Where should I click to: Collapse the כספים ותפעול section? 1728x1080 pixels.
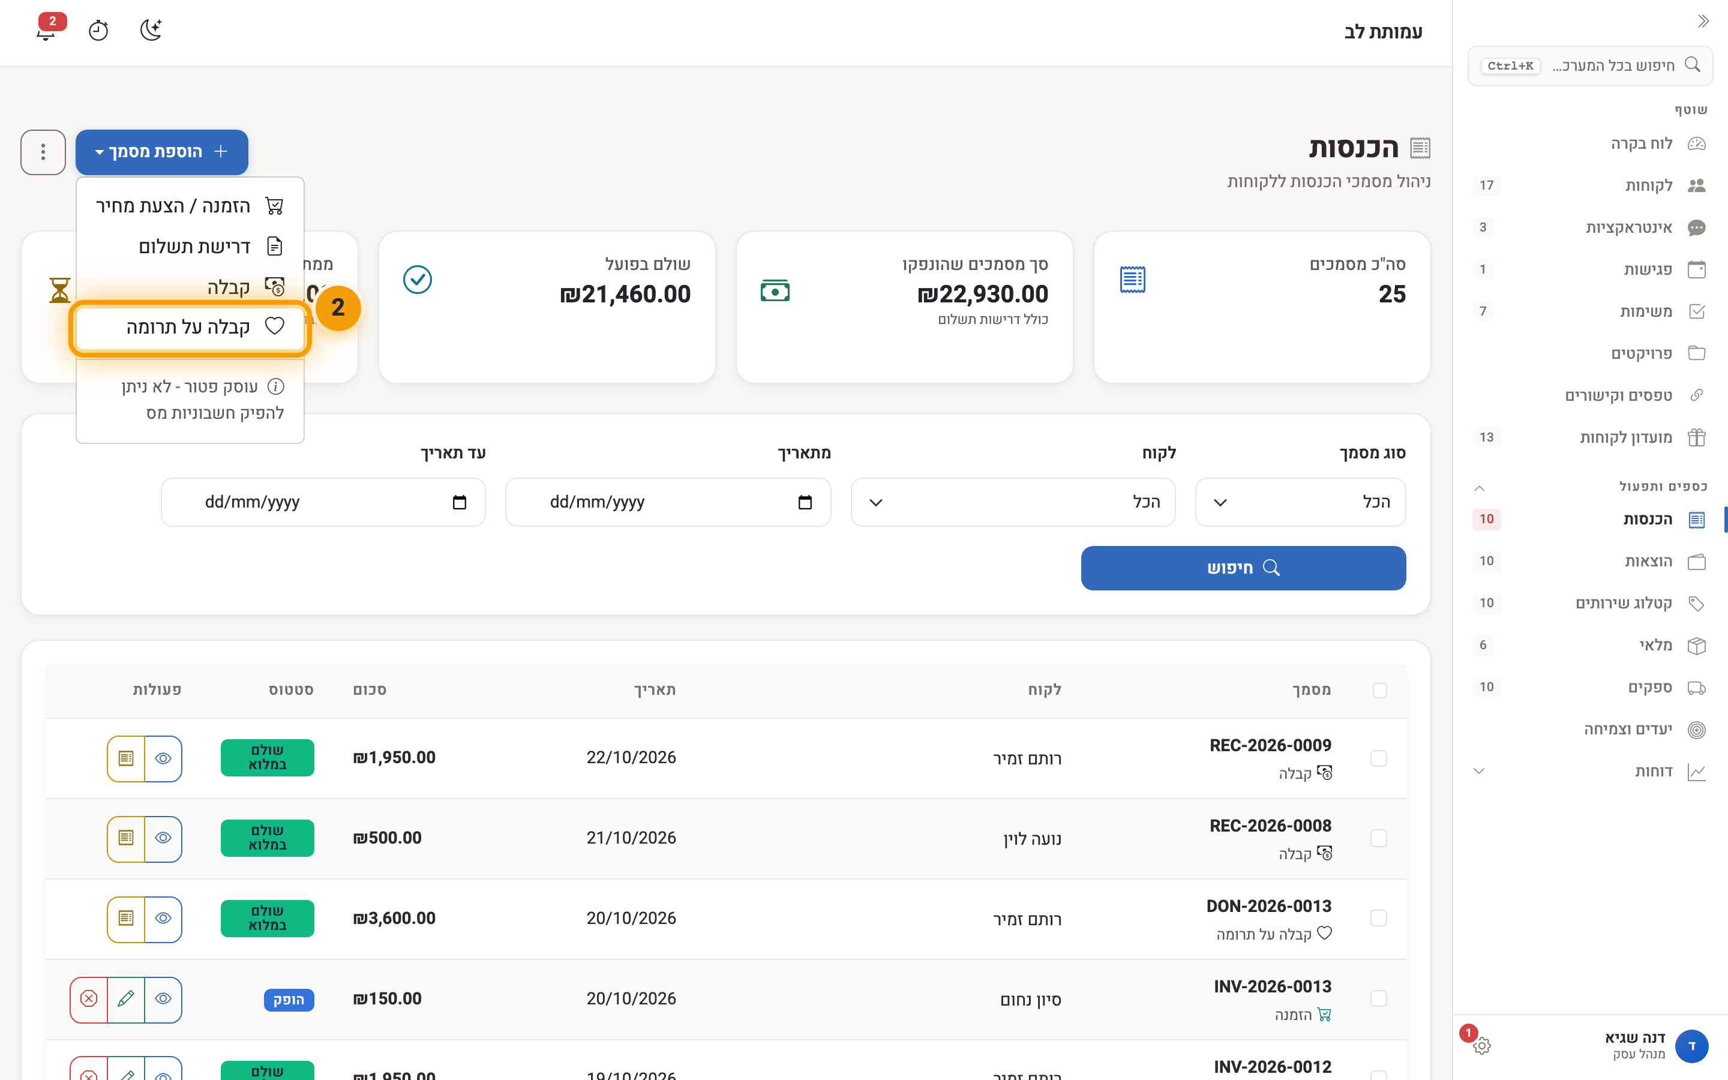[1590, 487]
